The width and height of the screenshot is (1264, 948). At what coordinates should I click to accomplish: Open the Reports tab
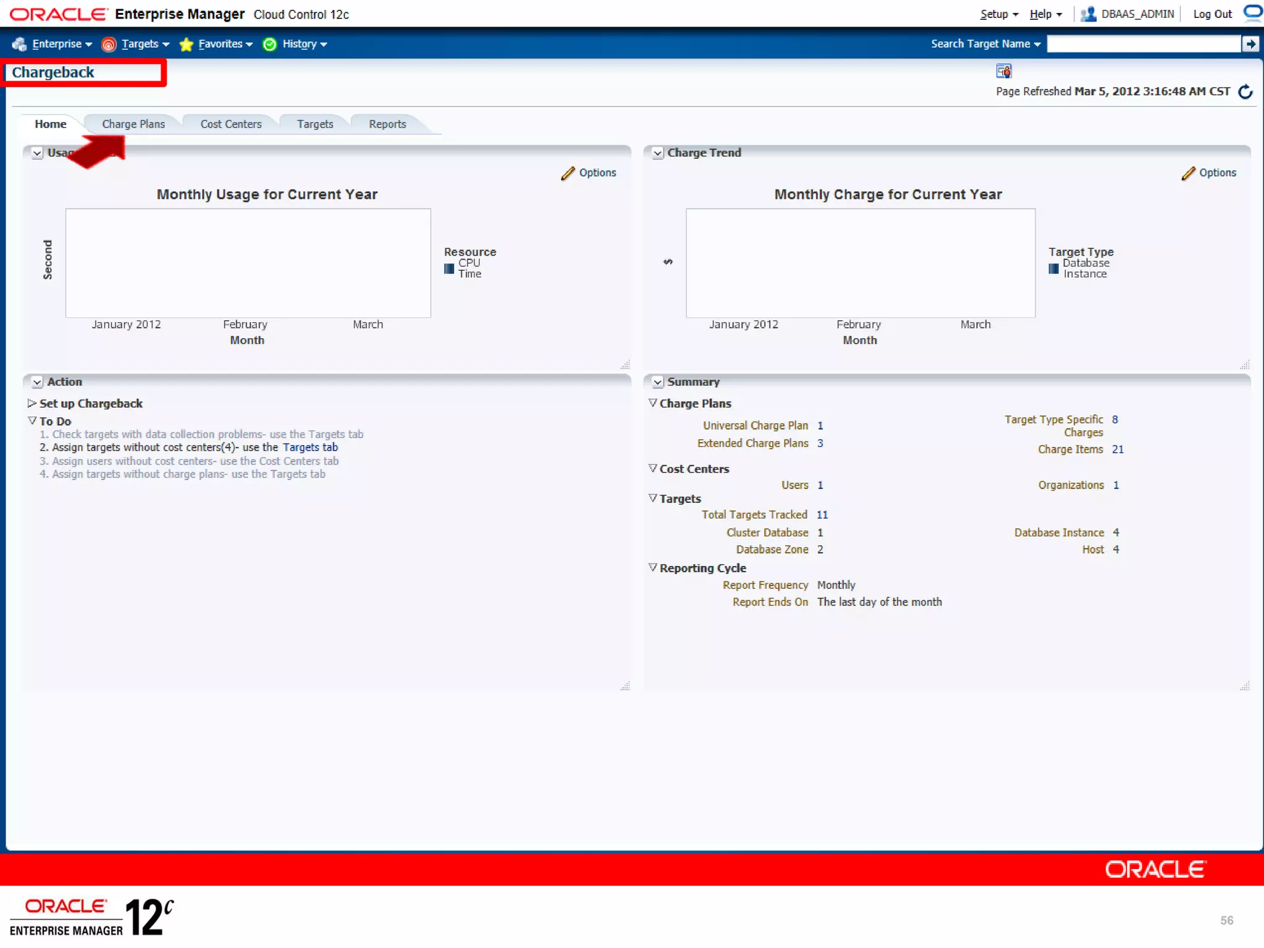(x=387, y=124)
